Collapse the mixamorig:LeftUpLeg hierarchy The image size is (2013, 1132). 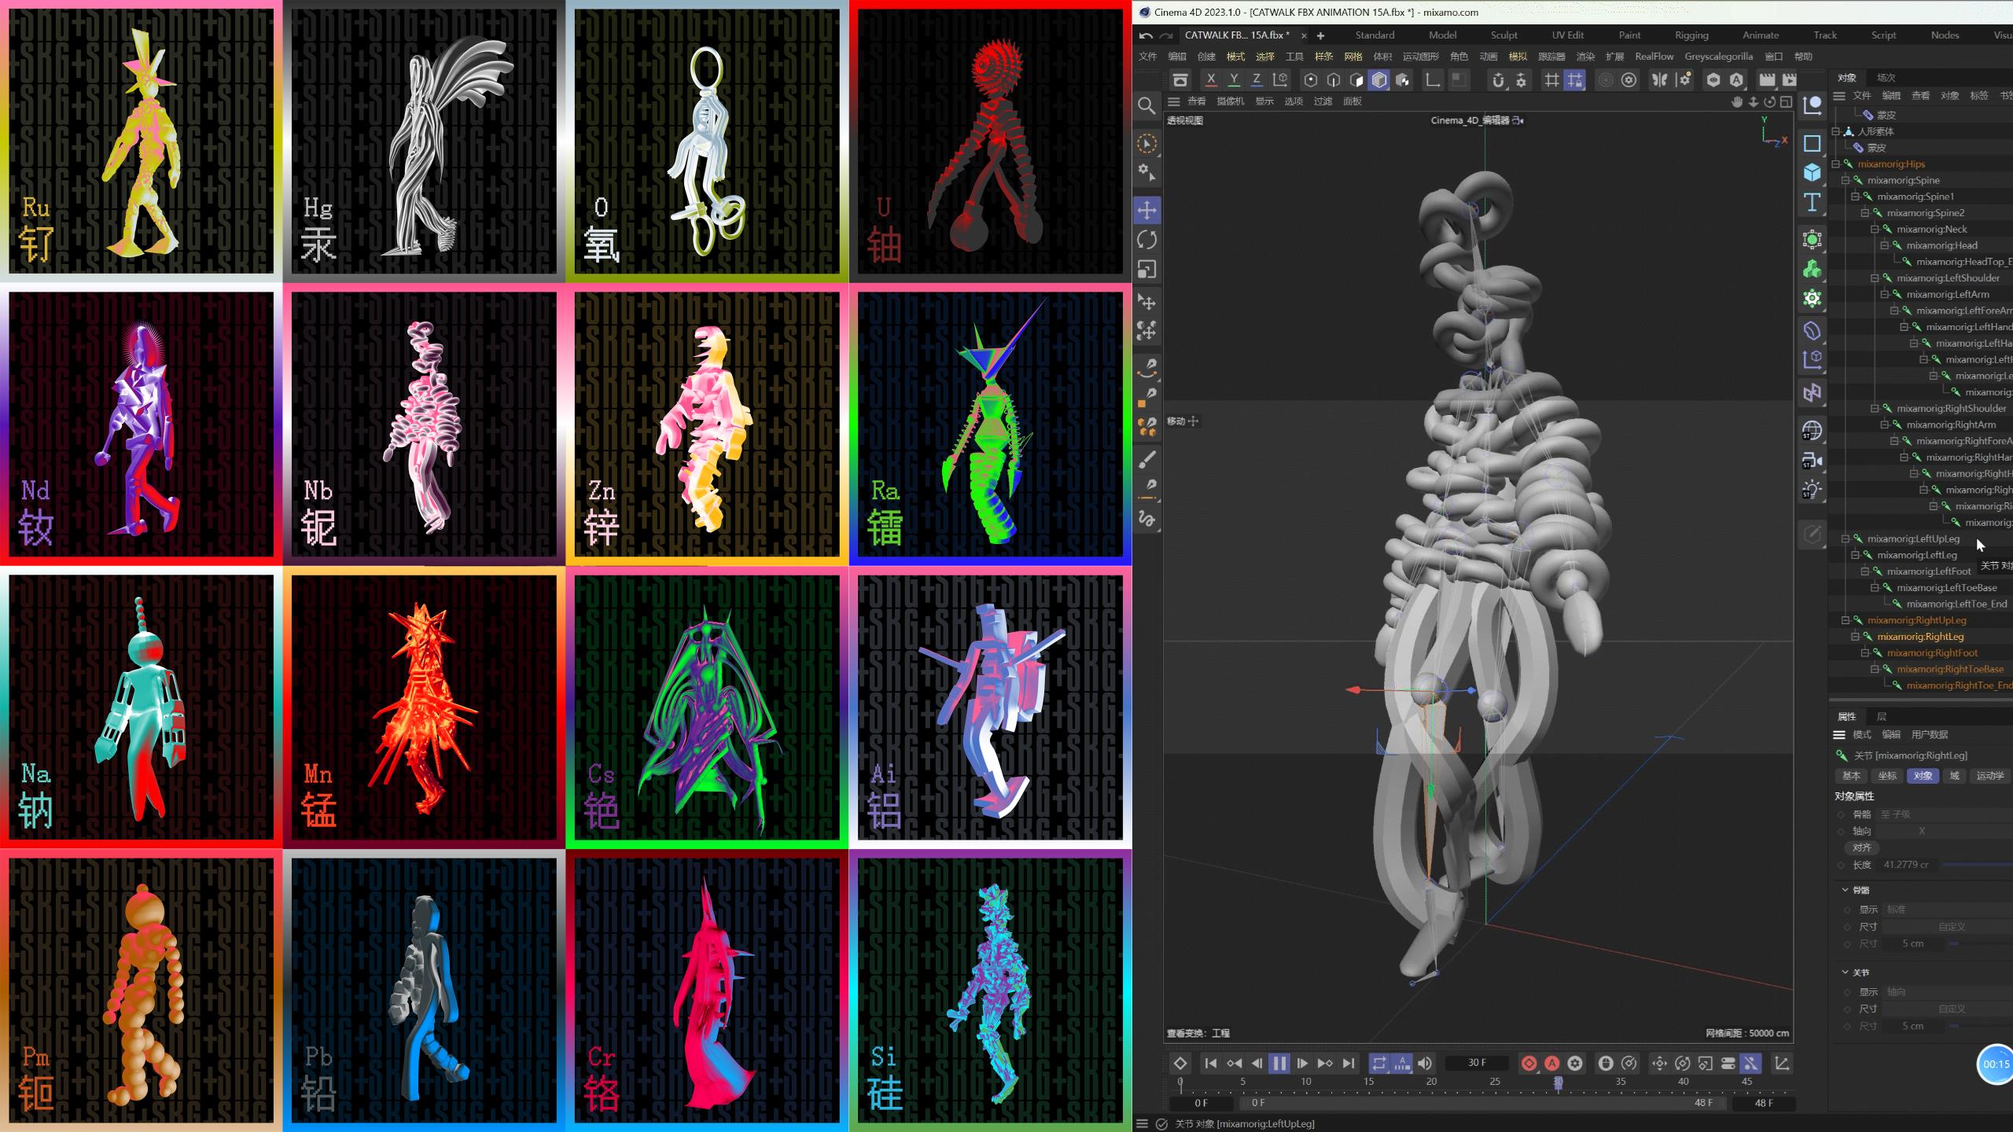click(x=1846, y=539)
